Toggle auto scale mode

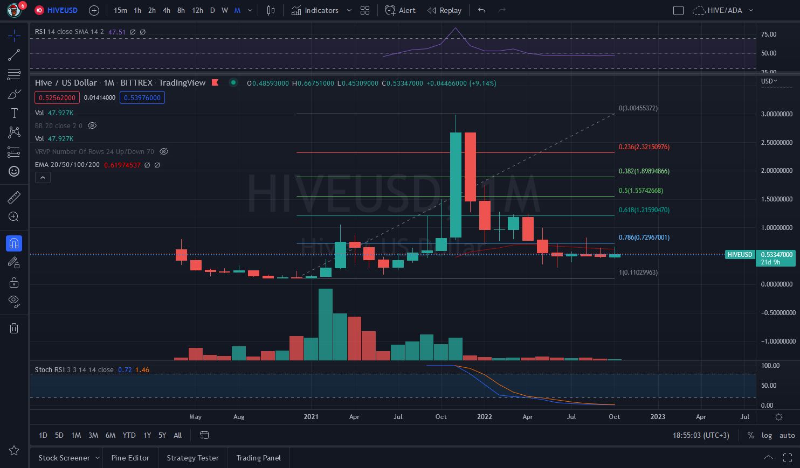tap(787, 435)
